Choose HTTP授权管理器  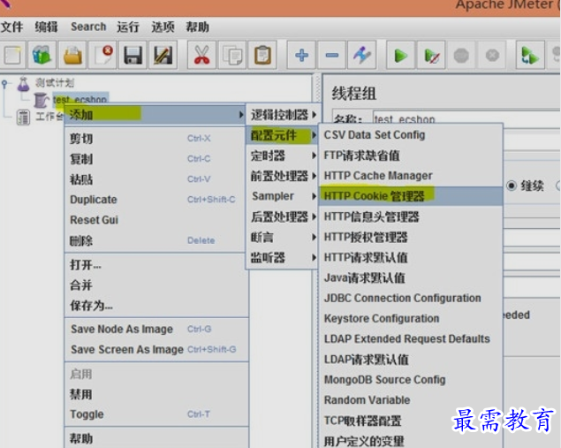pyautogui.click(x=411, y=237)
